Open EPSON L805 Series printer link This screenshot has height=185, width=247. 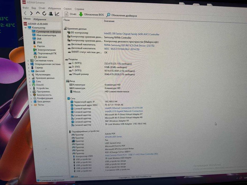tap(113, 137)
